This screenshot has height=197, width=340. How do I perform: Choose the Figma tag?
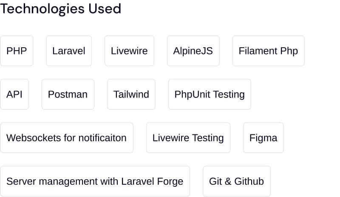[263, 138]
